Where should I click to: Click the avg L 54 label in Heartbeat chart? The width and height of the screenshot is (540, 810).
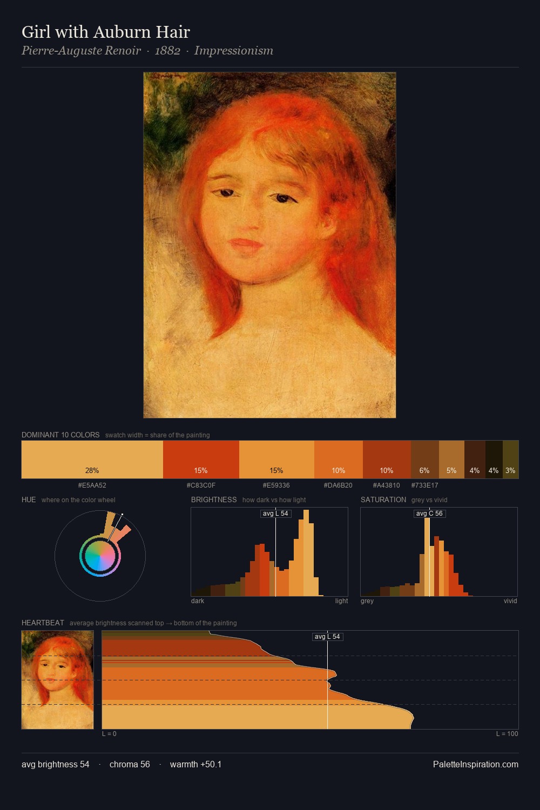coord(327,637)
